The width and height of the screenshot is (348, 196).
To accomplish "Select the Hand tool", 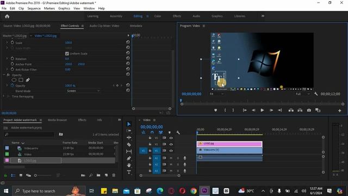I will click(129, 165).
